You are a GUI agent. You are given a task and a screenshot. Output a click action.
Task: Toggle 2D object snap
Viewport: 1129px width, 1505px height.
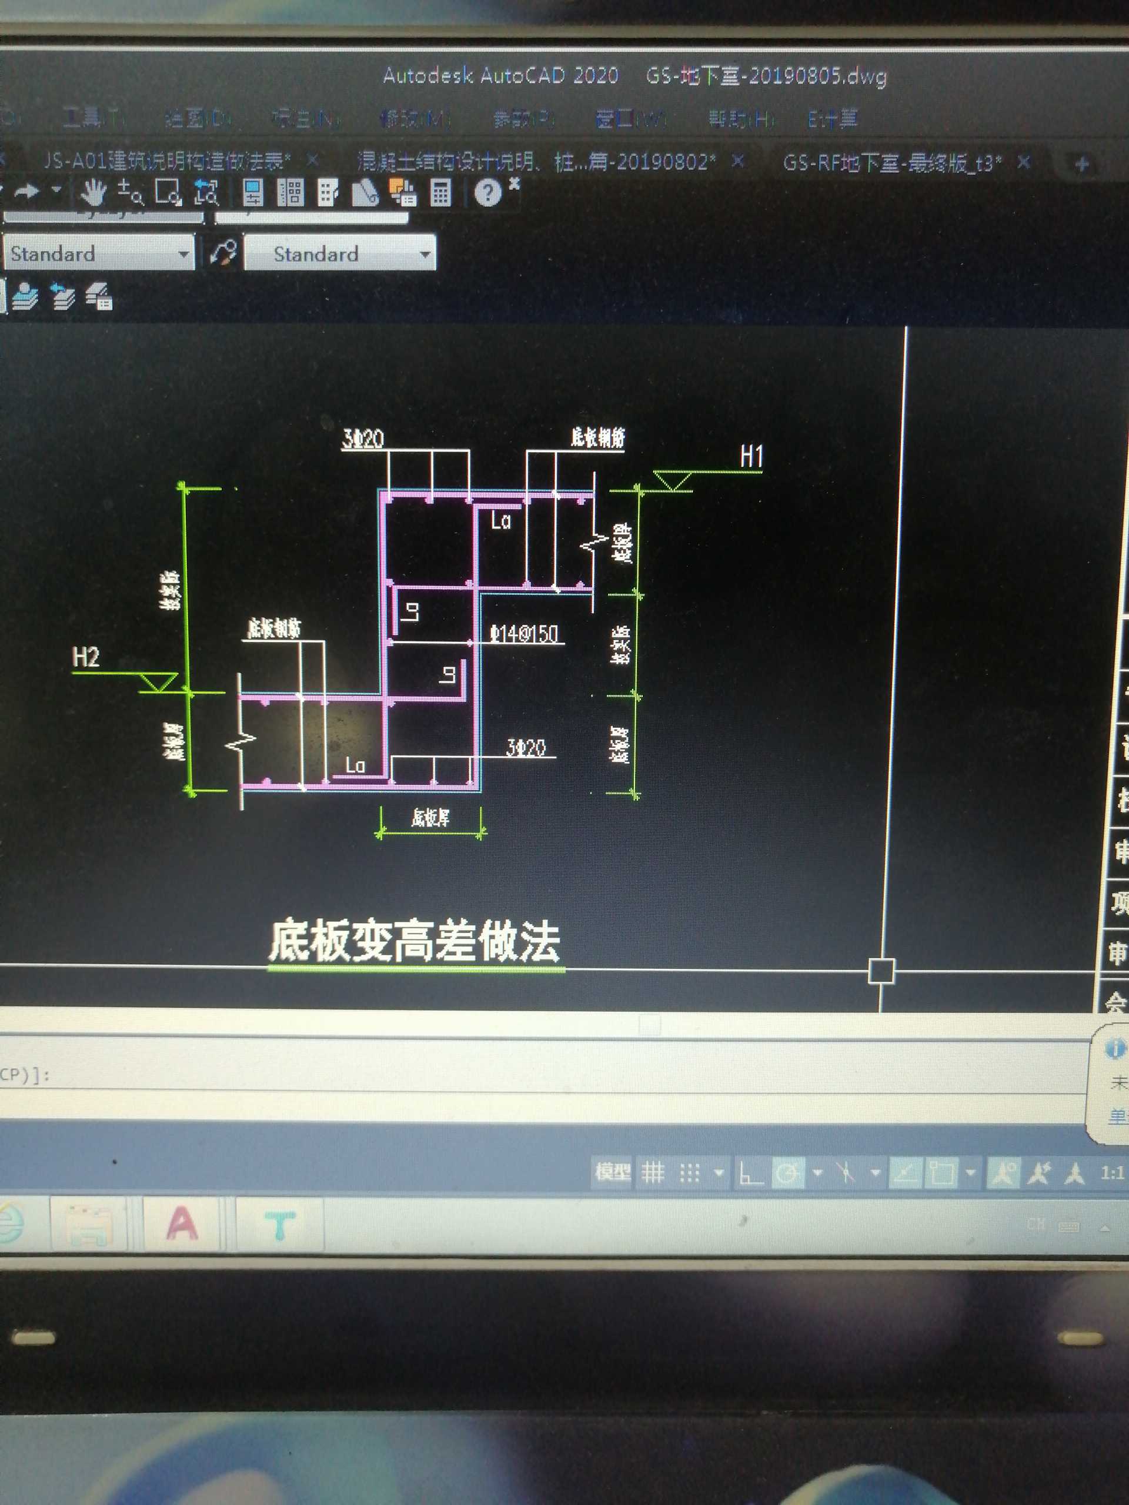pos(943,1173)
